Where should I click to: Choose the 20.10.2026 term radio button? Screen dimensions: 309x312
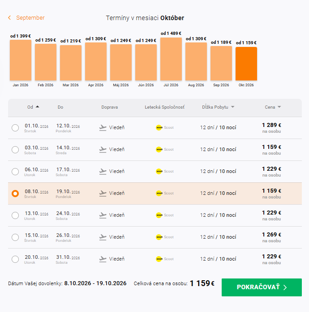tap(15, 259)
